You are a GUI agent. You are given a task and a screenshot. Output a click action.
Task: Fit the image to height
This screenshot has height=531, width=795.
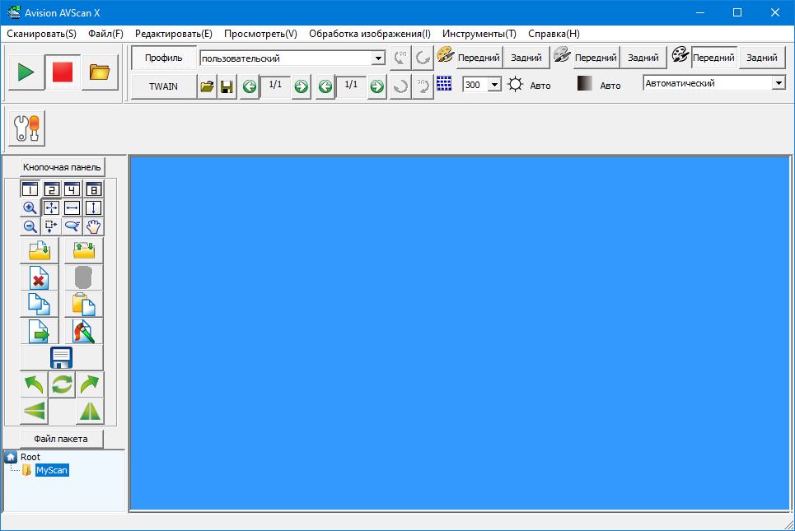pos(93,207)
